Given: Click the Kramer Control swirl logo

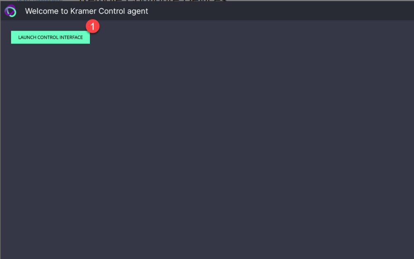Looking at the screenshot, I should click(x=10, y=11).
